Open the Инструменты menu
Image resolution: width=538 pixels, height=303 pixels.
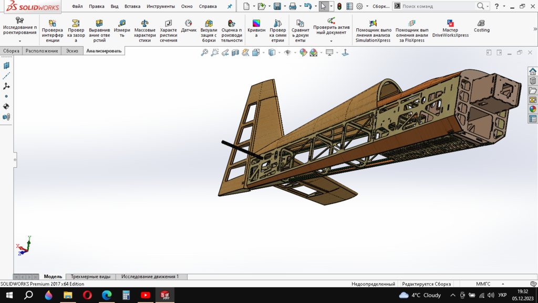coord(160,6)
